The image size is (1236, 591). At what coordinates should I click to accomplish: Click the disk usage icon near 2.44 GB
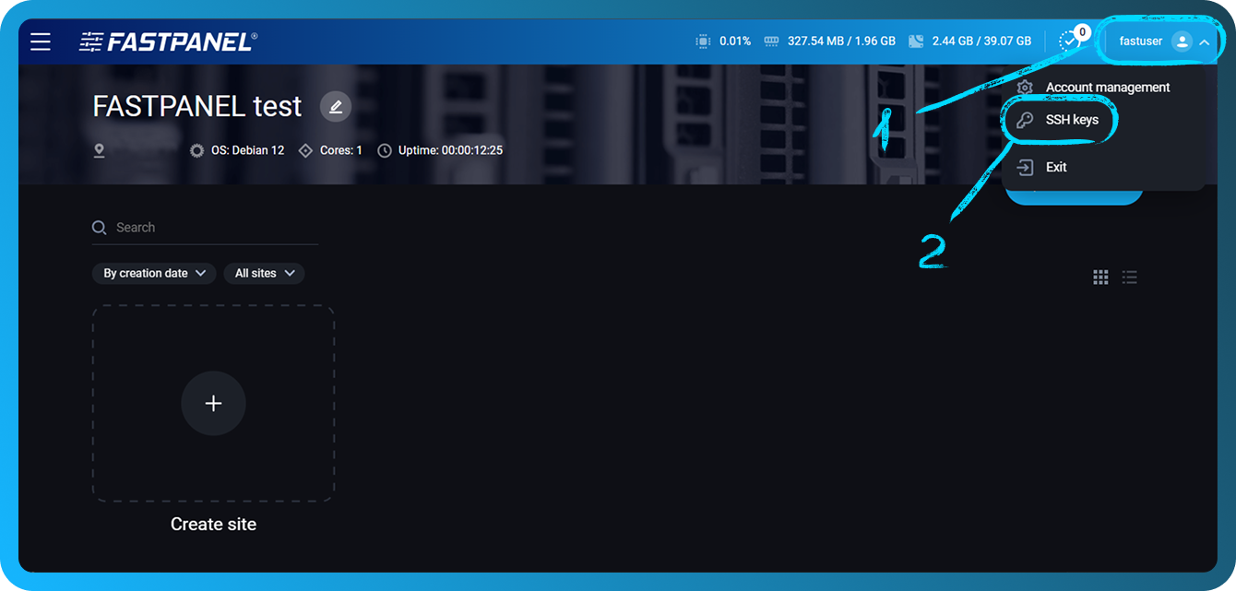tap(916, 41)
